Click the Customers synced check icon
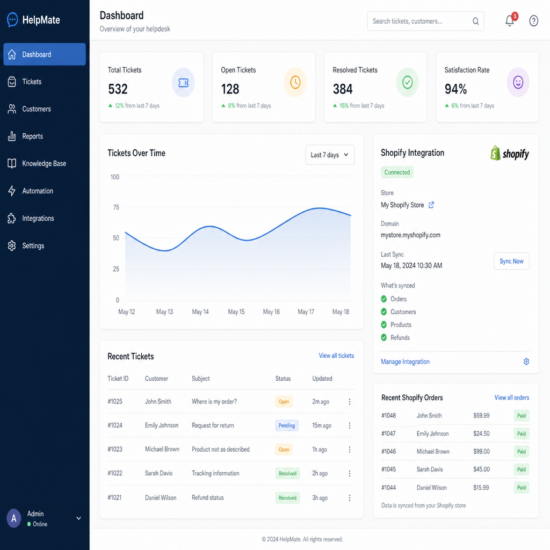 point(383,312)
